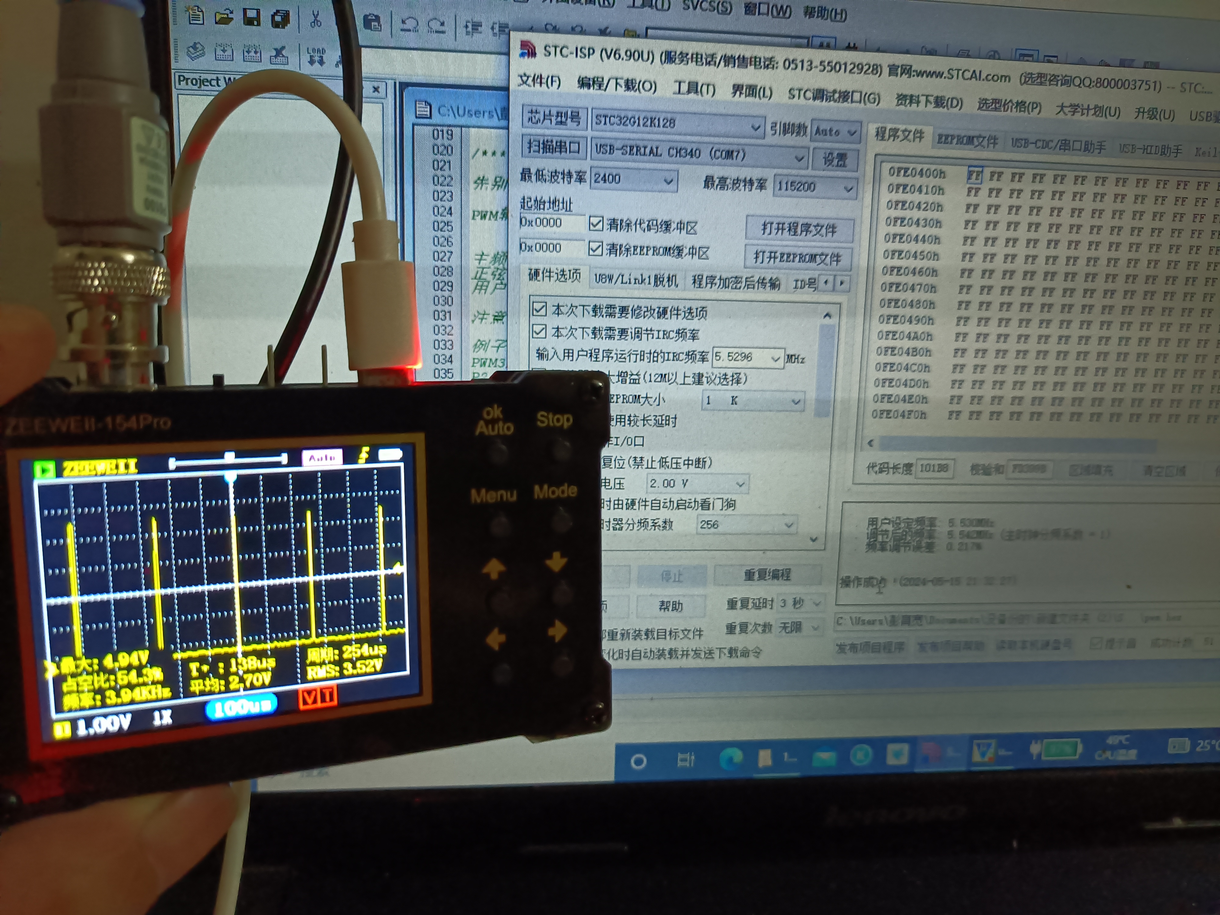
Task: Click the LOAD download icon in Keil toolbar
Action: [316, 57]
